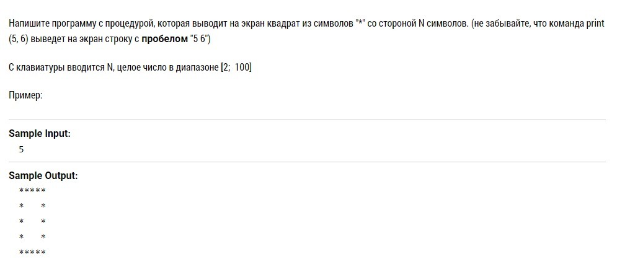Click the "Sample Output:" heading
The width and height of the screenshot is (617, 275).
(43, 176)
